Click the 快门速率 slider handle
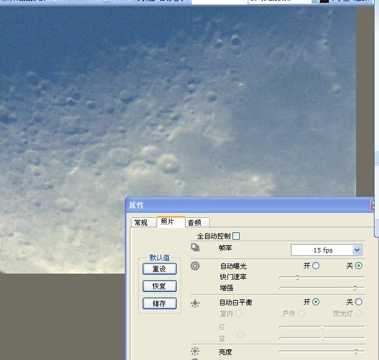Viewport: 379px width, 360px height. [x=297, y=278]
